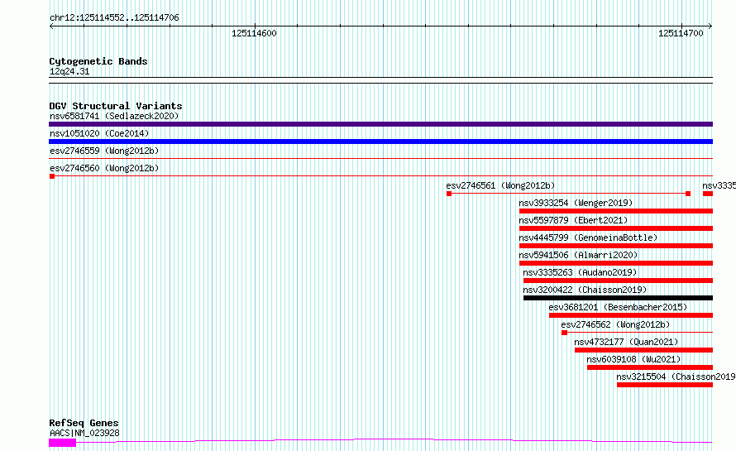Click the right red end block of esv2746561
Viewport: 736px width, 451px height.
click(688, 194)
